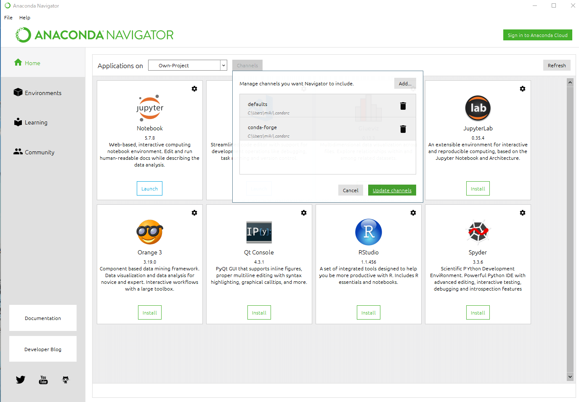Delete the conda-forge channel with trash icon

point(403,129)
